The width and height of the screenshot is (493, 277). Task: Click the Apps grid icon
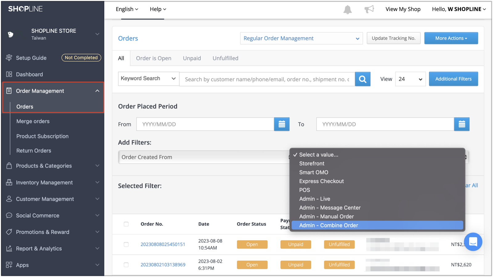pyautogui.click(x=9, y=265)
